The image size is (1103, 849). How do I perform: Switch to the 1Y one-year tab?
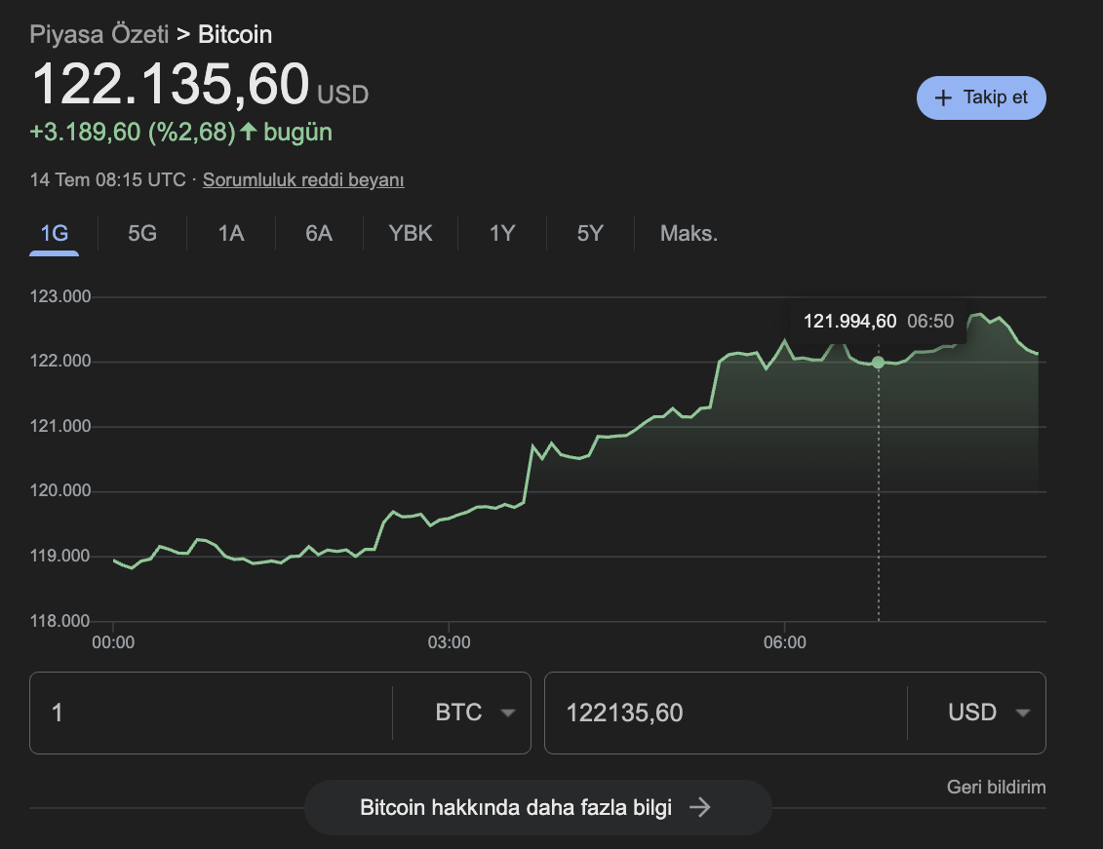point(502,233)
